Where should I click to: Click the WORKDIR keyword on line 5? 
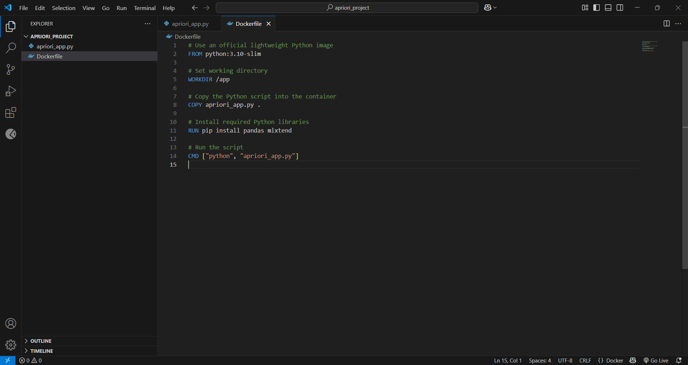point(200,79)
